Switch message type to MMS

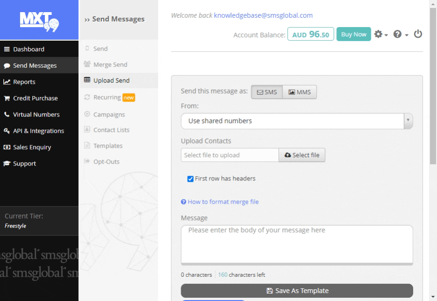299,92
